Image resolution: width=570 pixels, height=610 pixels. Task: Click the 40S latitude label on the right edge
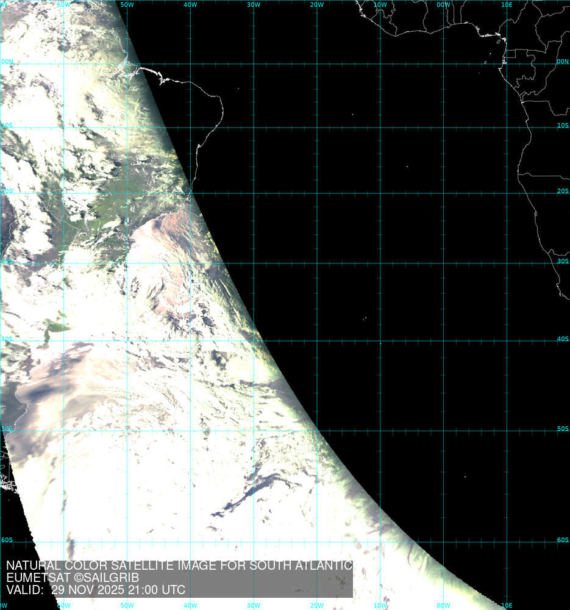point(563,339)
